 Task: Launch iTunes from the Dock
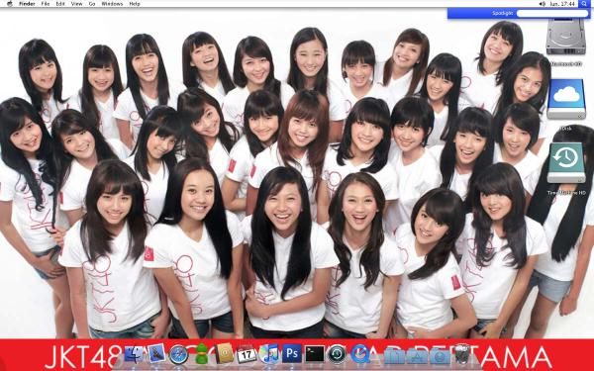(269, 354)
